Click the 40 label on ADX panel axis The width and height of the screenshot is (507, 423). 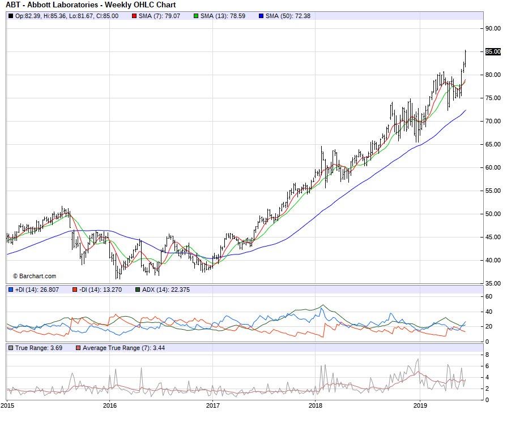click(x=488, y=312)
